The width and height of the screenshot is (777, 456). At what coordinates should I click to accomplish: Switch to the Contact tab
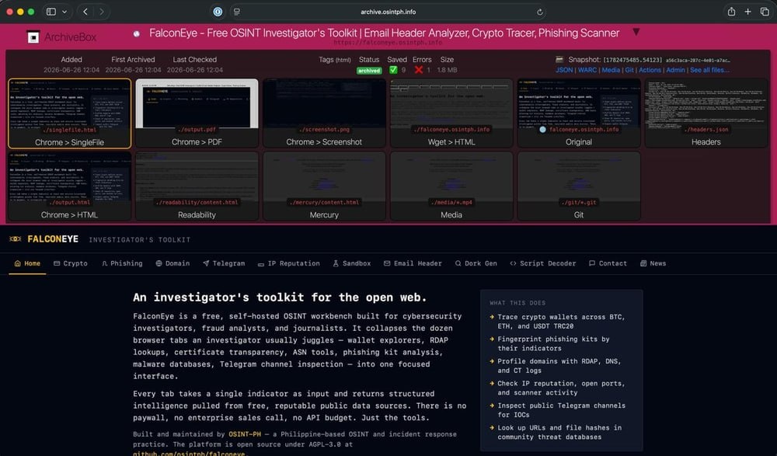click(x=608, y=263)
